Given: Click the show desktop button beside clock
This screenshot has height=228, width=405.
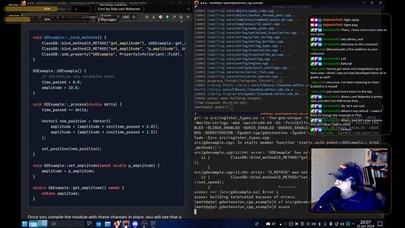Looking at the screenshot, I should point(380,224).
